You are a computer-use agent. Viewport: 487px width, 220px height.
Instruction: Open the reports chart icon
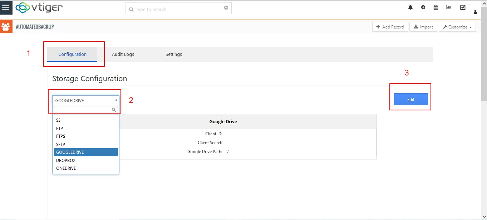click(x=449, y=7)
